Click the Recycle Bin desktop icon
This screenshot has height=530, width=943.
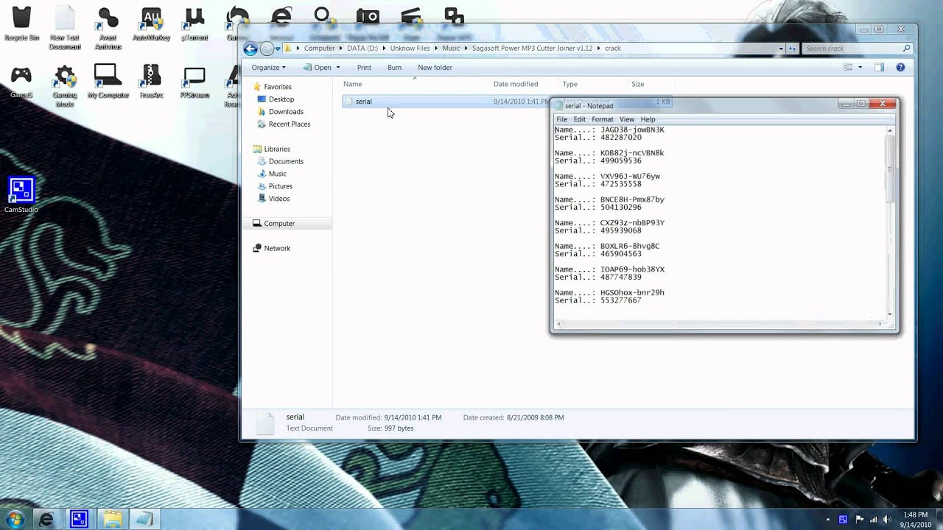(21, 23)
